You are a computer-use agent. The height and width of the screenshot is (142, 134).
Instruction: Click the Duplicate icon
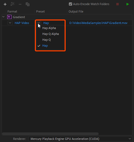pos(28,4)
